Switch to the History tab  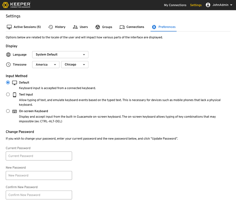click(x=60, y=27)
